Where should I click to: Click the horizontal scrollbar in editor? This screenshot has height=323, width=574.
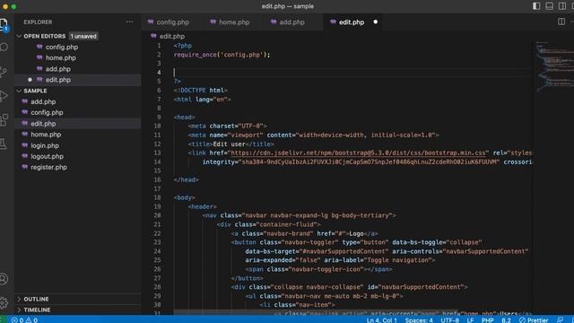(x=316, y=312)
